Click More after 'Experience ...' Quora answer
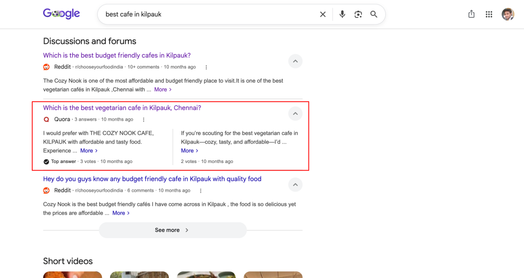The image size is (524, 278). point(89,151)
